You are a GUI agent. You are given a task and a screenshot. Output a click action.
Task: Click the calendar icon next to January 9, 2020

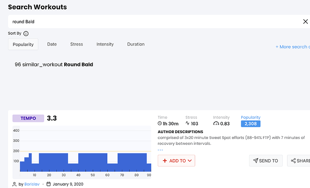point(49,184)
